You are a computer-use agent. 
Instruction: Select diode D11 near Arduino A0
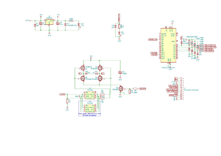[x=182, y=42]
